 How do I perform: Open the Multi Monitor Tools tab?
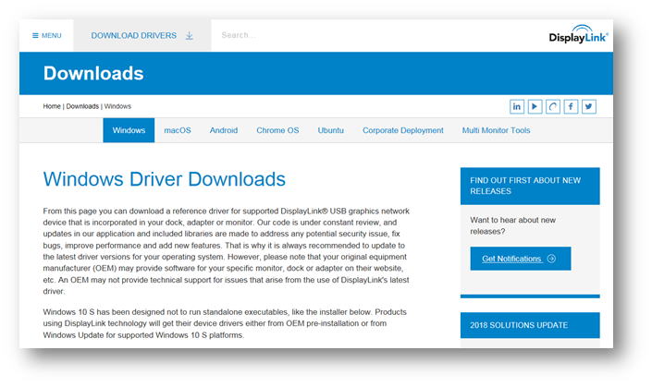[496, 130]
